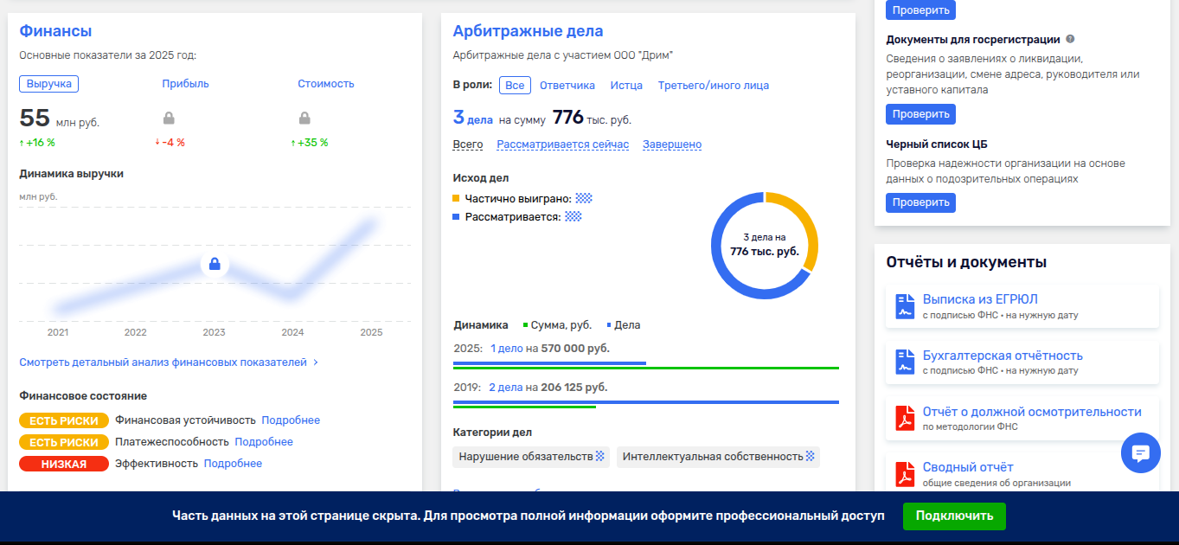Select the Выручка indicator tab
1179x545 pixels.
pyautogui.click(x=49, y=84)
